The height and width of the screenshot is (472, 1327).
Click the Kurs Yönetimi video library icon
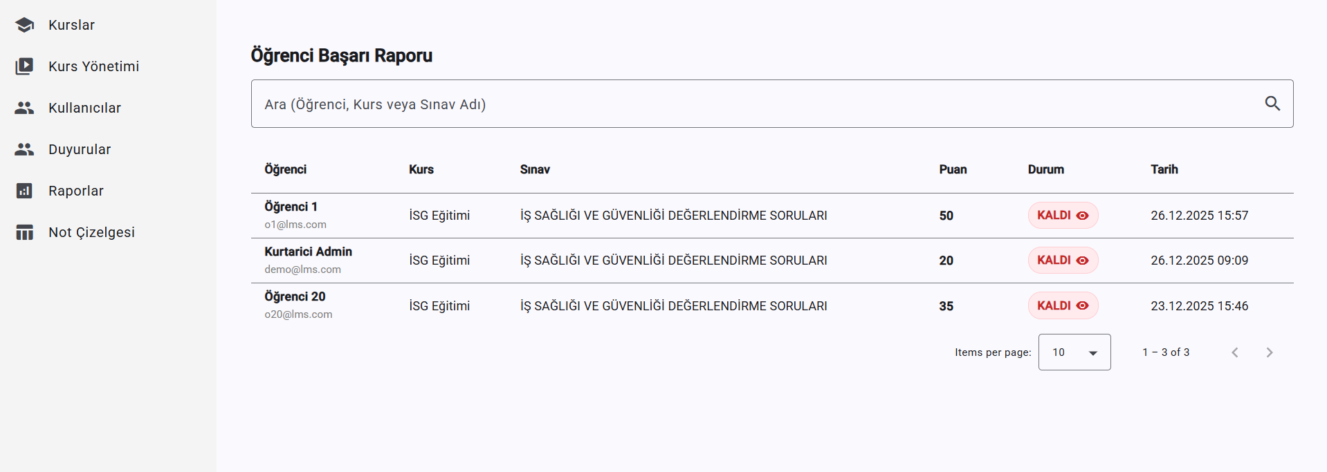point(24,66)
